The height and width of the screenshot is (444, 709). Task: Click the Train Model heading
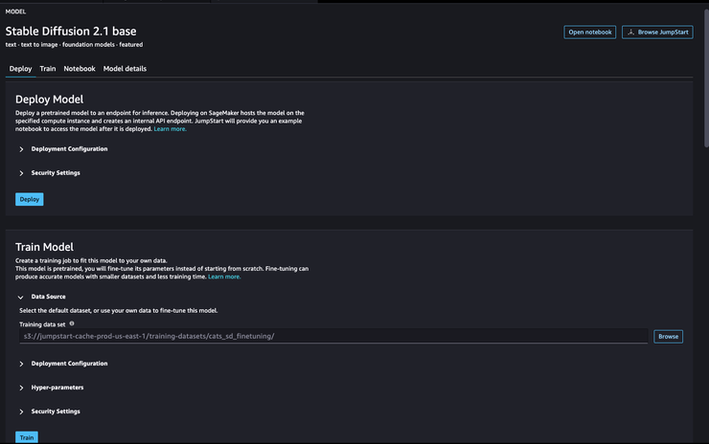click(x=44, y=247)
